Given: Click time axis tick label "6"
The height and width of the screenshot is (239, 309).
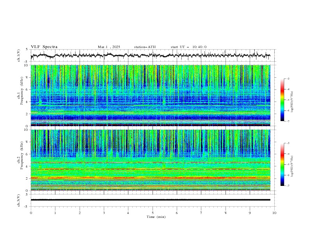Looking at the screenshot, I should point(177,213).
